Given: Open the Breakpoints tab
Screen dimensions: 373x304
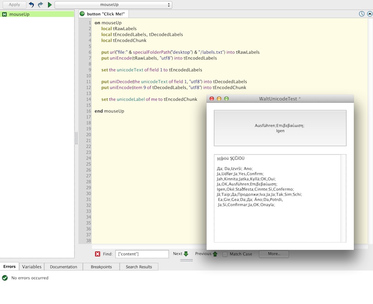Looking at the screenshot, I should tap(101, 267).
